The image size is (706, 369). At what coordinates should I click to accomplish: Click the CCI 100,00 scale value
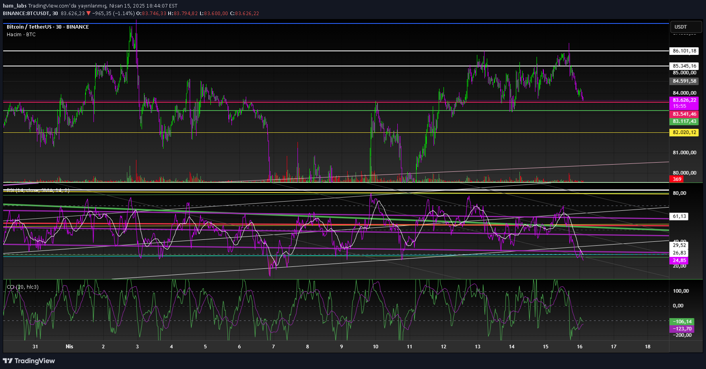click(x=681, y=291)
